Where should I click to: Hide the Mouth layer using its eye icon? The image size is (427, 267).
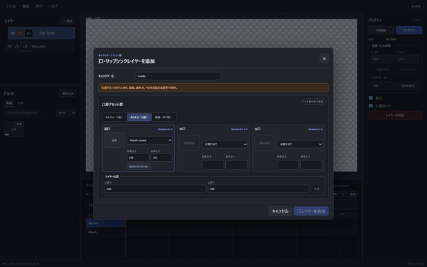tap(10, 47)
